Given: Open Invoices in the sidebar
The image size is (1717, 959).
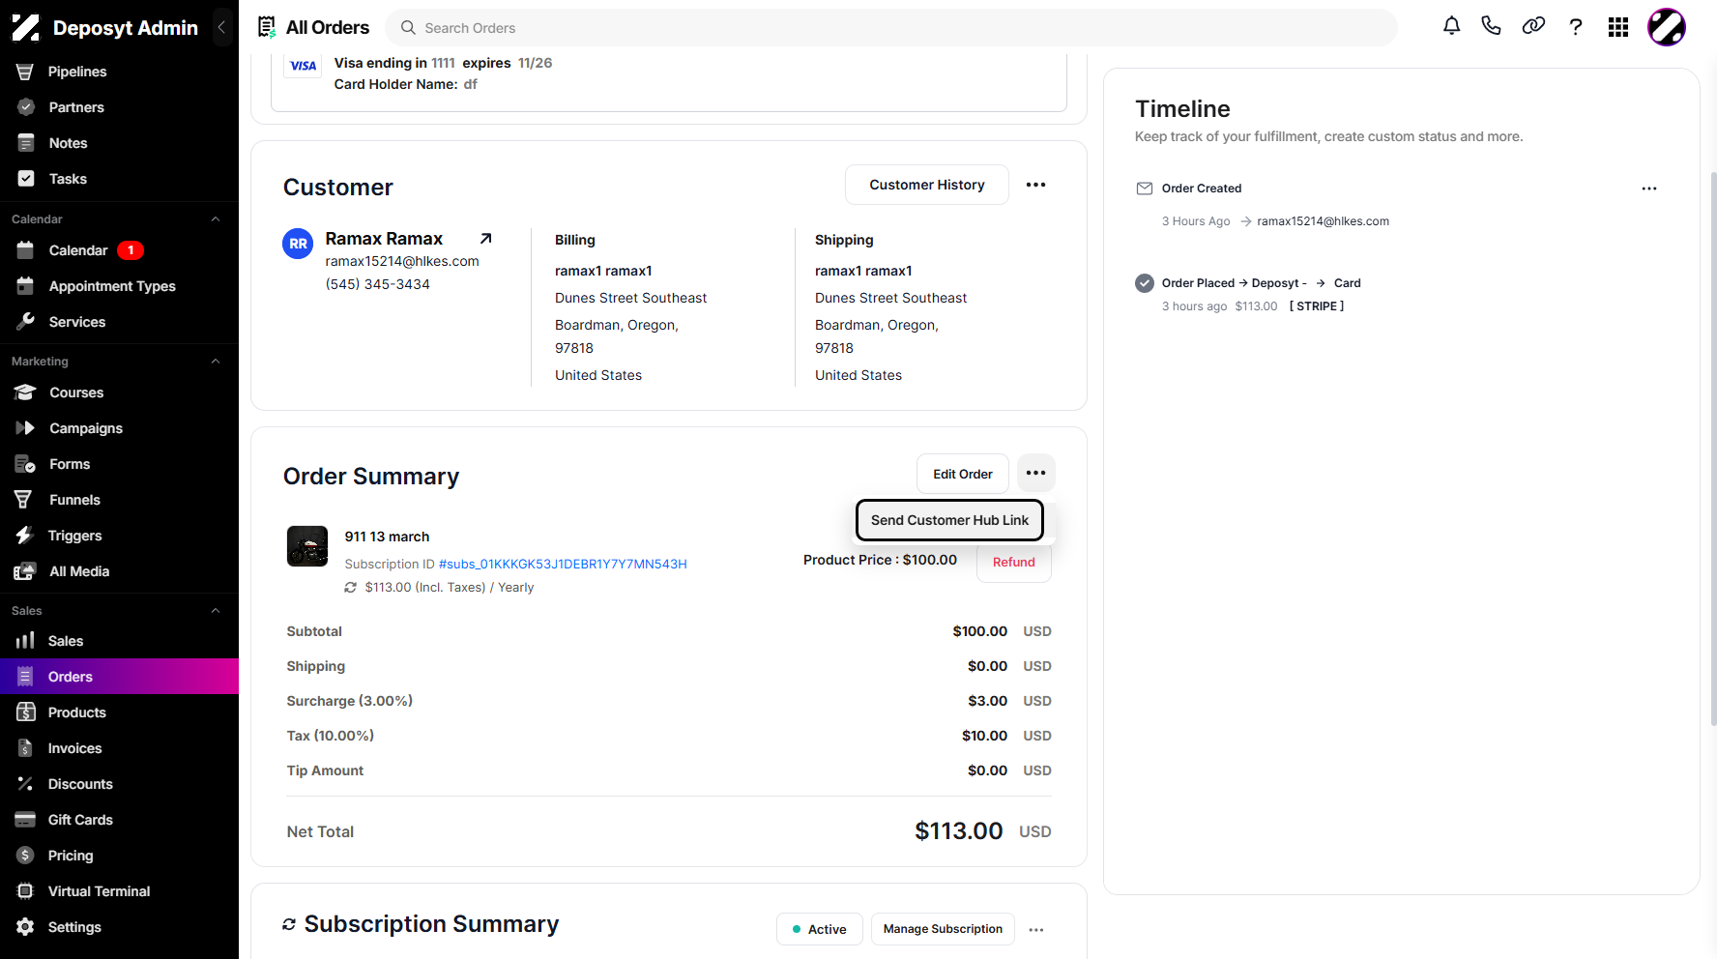Looking at the screenshot, I should tap(119, 748).
